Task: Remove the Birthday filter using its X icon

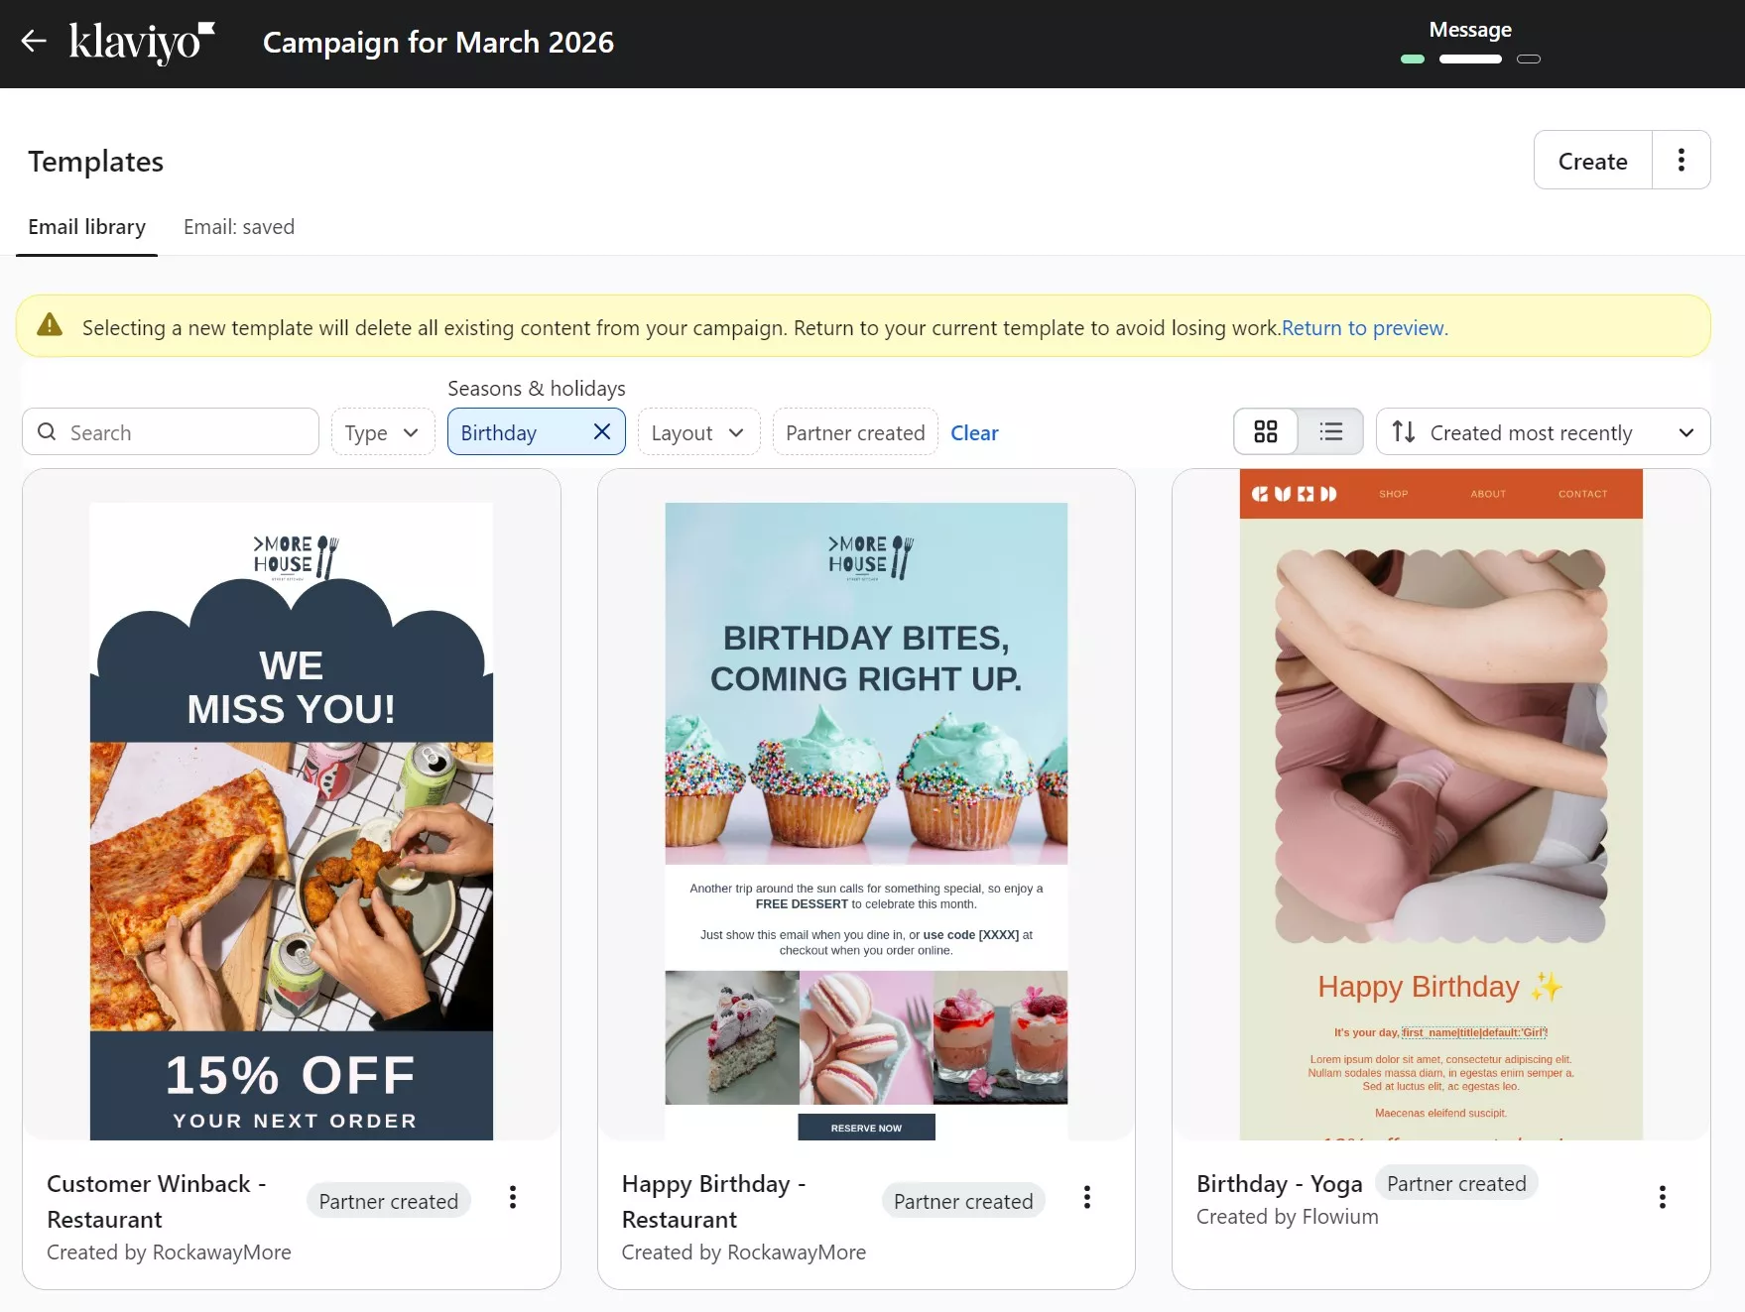Action: coord(601,431)
